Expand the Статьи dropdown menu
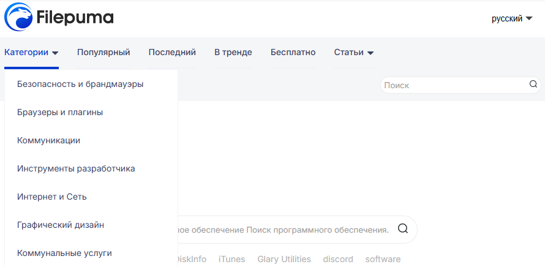The width and height of the screenshot is (545, 267). click(354, 53)
